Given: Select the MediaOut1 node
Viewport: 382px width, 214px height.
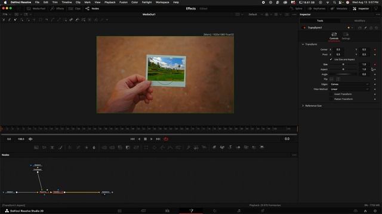Looking at the screenshot, I should click(x=106, y=192).
